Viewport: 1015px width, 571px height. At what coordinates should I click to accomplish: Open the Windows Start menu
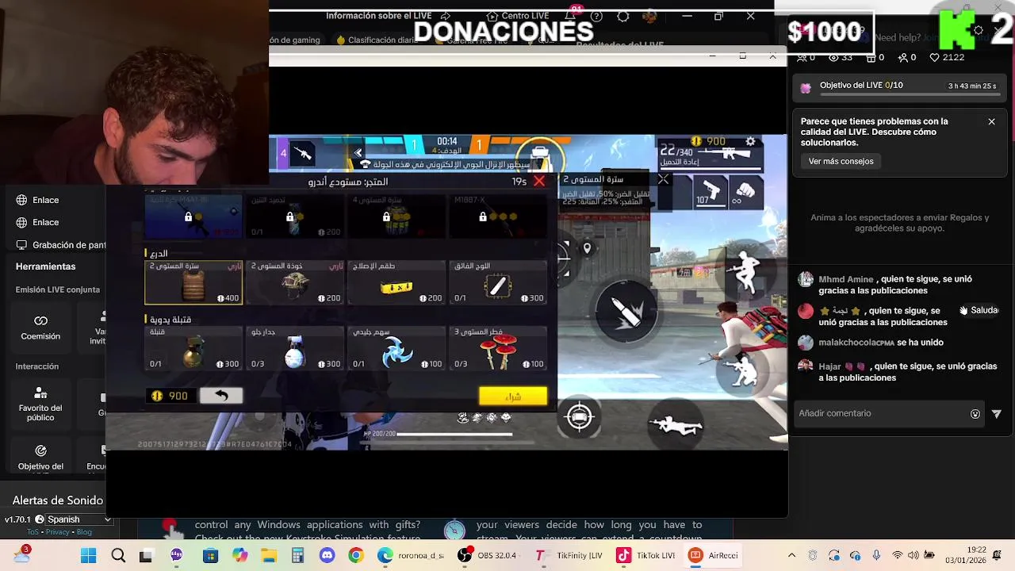pos(88,556)
